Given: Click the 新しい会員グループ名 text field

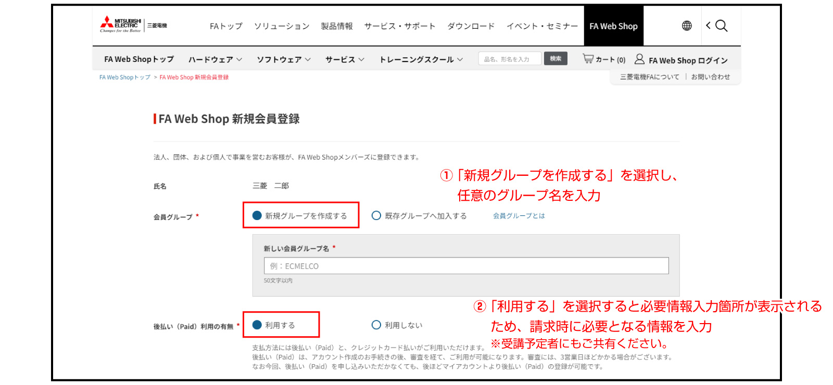Looking at the screenshot, I should pos(466,266).
